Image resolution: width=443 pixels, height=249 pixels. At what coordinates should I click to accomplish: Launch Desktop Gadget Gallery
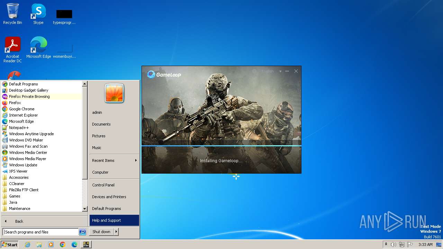[42, 90]
